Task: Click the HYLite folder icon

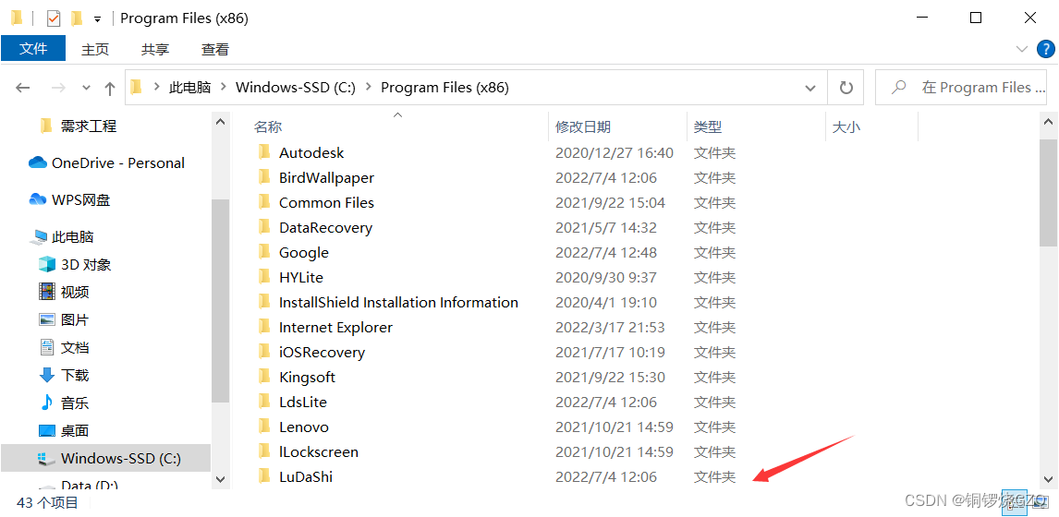Action: pos(264,277)
